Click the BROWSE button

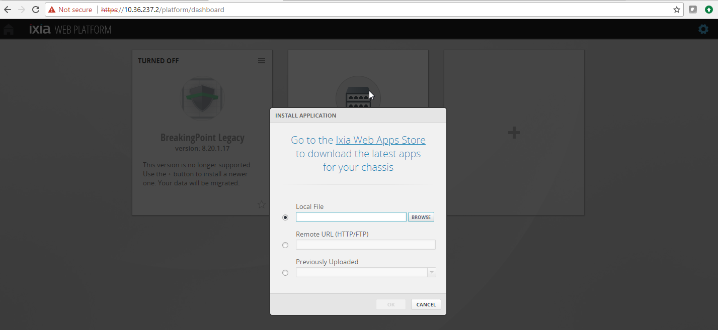[421, 217]
